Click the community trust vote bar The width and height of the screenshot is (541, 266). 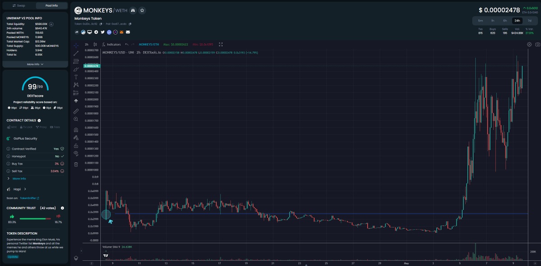point(35,219)
